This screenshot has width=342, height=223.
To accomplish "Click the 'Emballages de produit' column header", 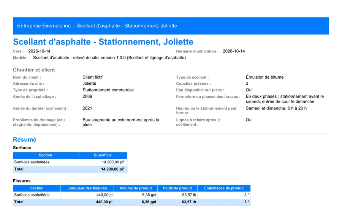I will tap(224, 188).
